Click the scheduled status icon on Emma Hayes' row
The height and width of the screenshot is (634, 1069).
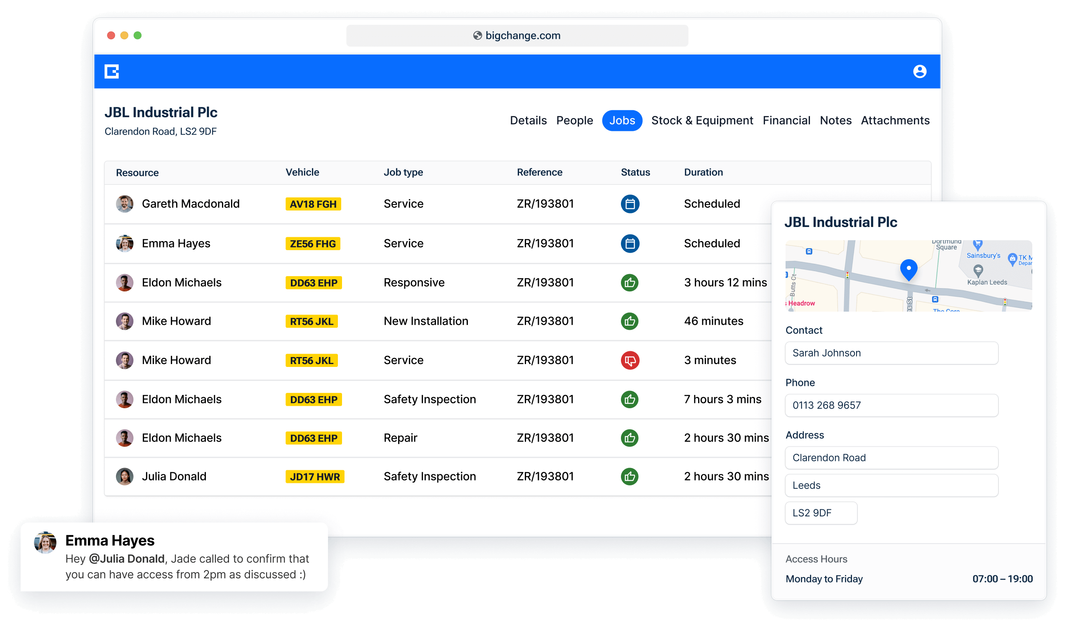coord(630,243)
